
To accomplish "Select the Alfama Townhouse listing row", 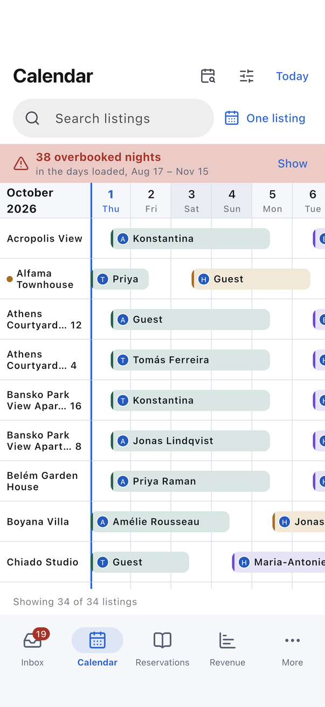I will pyautogui.click(x=45, y=279).
